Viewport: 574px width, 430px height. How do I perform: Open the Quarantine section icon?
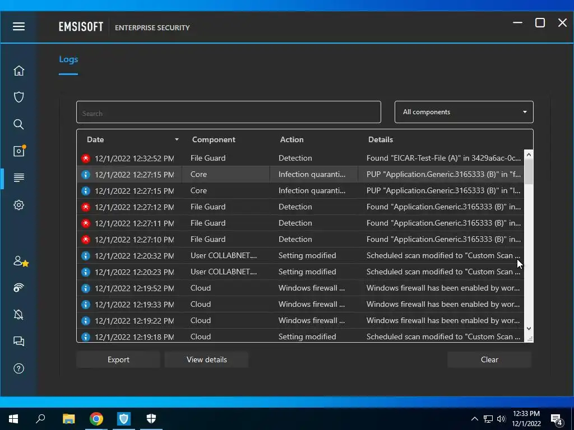pos(19,151)
